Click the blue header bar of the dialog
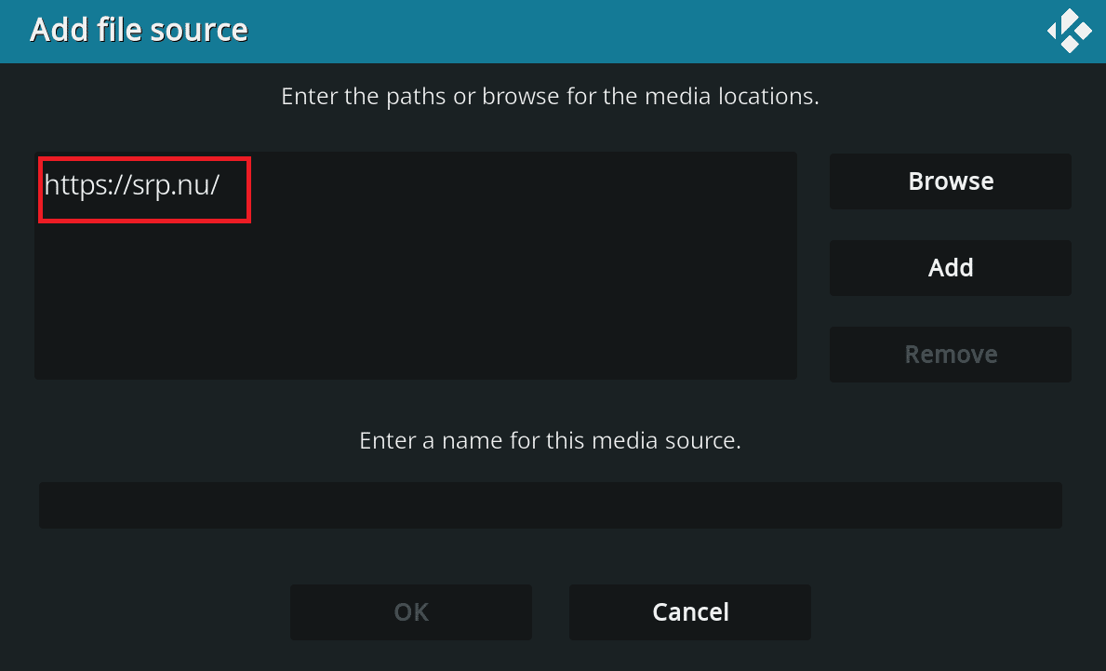 point(605,31)
